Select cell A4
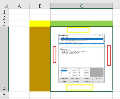The width and height of the screenshot is (120, 99). (x=19, y=59)
